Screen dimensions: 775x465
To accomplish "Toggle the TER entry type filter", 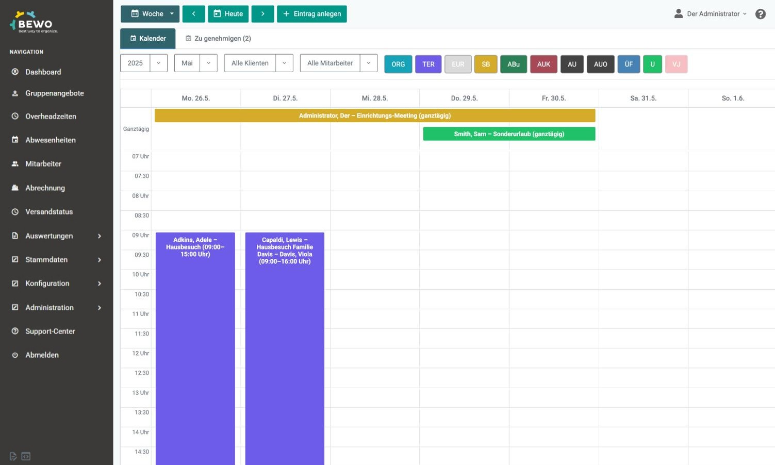I will click(x=428, y=64).
